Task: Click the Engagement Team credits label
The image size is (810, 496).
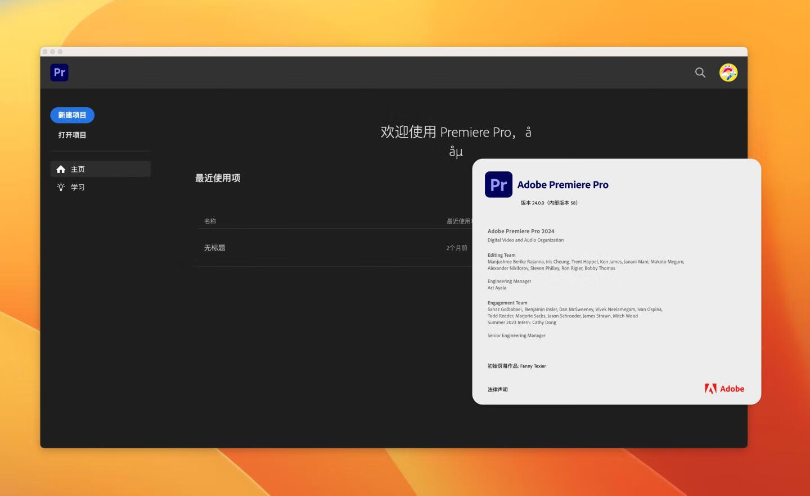Action: pos(507,303)
